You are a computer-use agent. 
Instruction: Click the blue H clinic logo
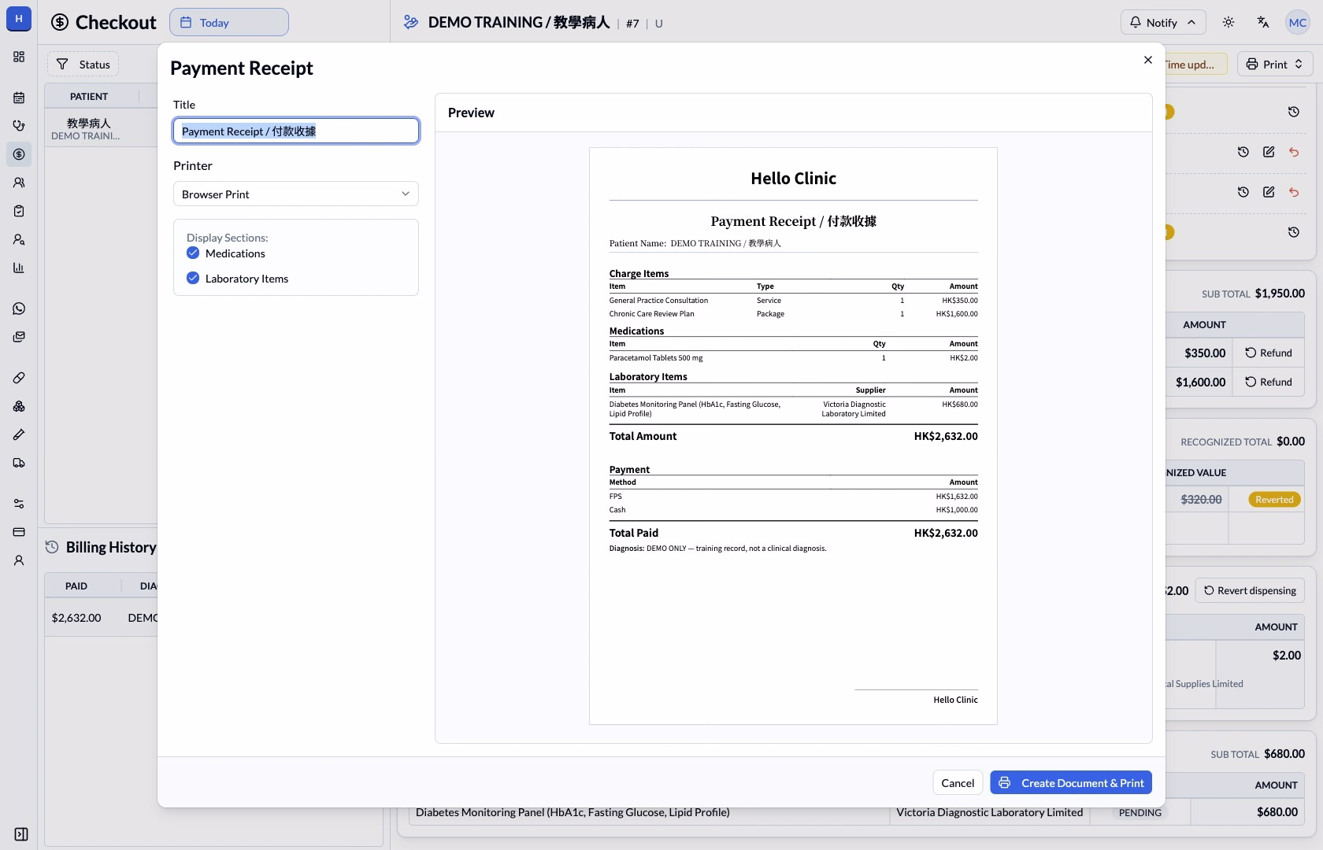pyautogui.click(x=19, y=19)
